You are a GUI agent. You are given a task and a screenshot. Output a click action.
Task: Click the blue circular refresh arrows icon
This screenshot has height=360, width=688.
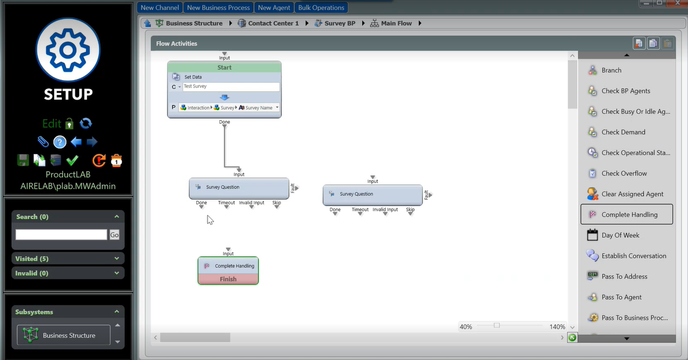point(86,123)
